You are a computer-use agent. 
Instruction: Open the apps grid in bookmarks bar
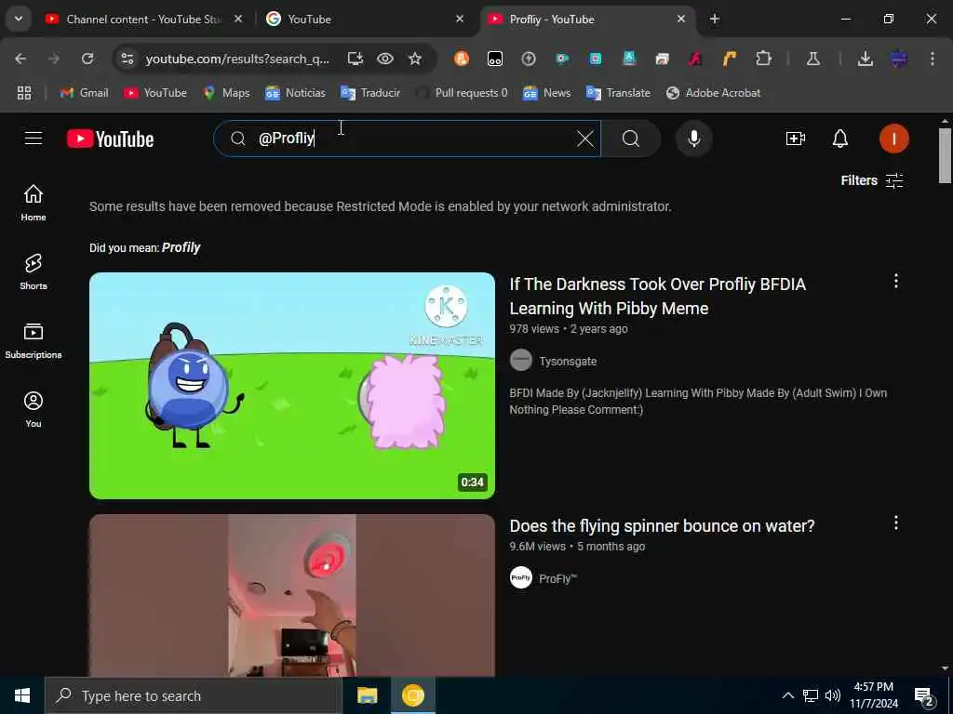coord(24,93)
